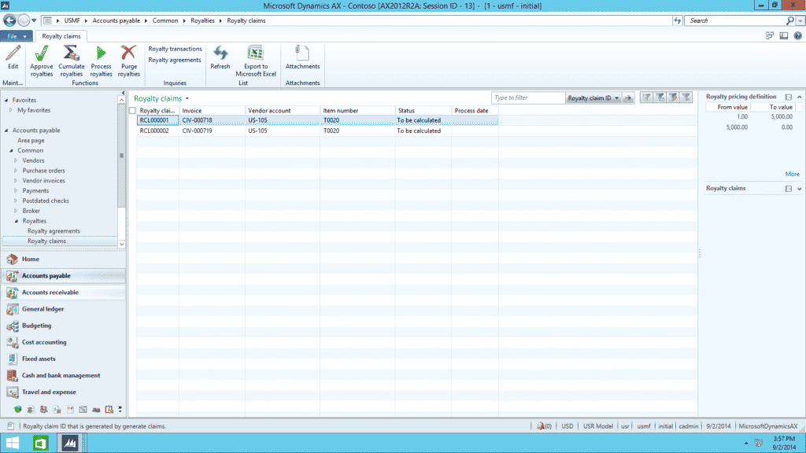Viewport: 806px width, 453px height.
Task: Click in the Type to filter field
Action: (x=528, y=98)
